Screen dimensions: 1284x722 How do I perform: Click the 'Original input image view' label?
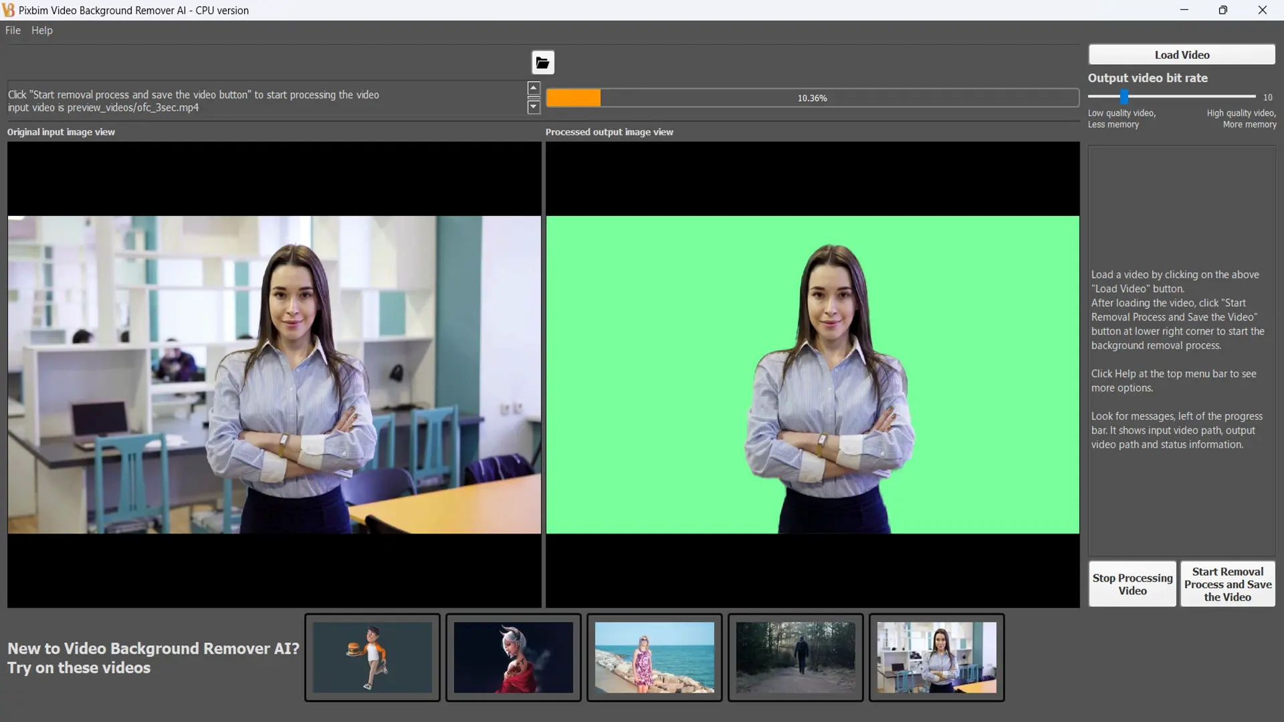point(61,132)
